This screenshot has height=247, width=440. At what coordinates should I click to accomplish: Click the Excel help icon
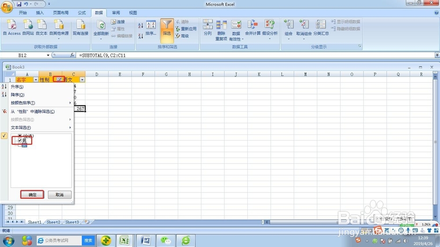click(x=436, y=13)
